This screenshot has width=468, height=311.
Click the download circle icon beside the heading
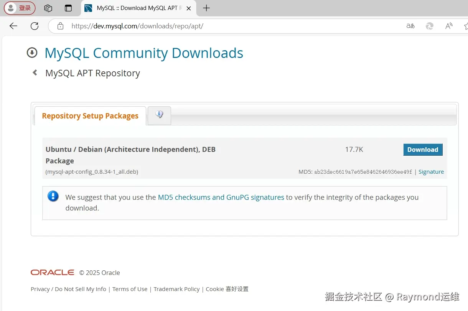click(32, 53)
